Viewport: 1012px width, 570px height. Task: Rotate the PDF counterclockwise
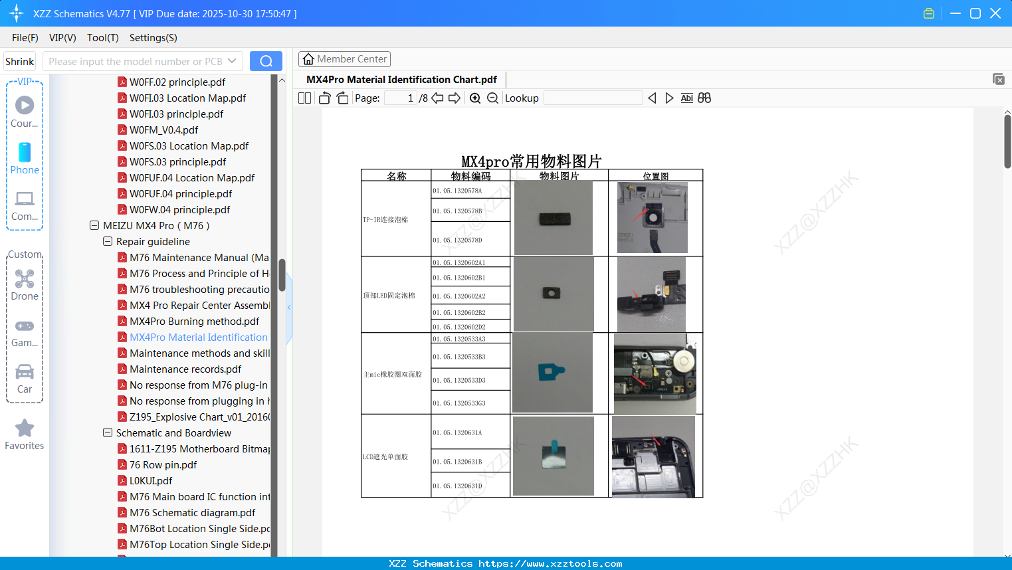coord(324,98)
